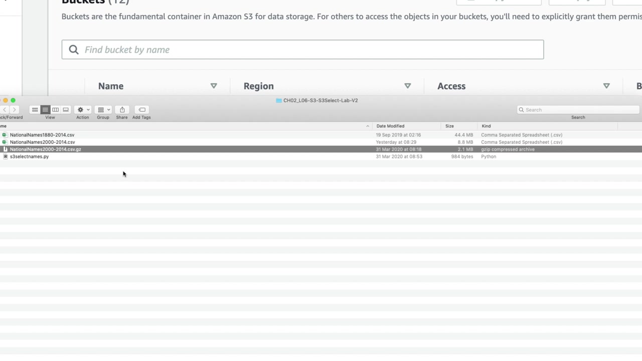Image resolution: width=642 pixels, height=361 pixels.
Task: Click the folder icon in Finder title bar
Action: point(279,100)
